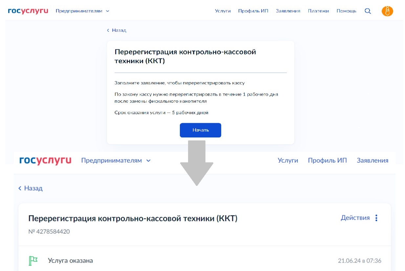The image size is (405, 271).
Task: Open Профиль ИП in lower navigation bar
Action: pyautogui.click(x=327, y=160)
